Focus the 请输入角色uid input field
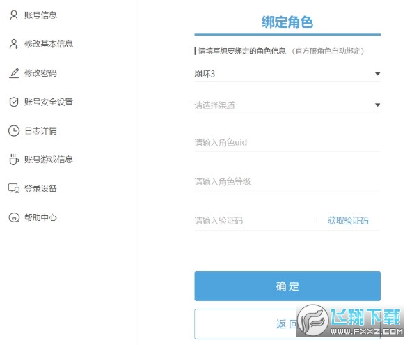This screenshot has height=345, width=412. (x=287, y=143)
